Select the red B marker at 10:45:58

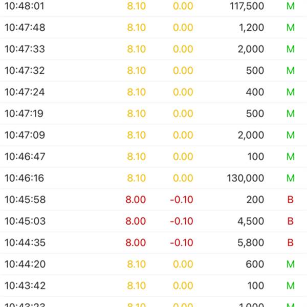coord(290,200)
